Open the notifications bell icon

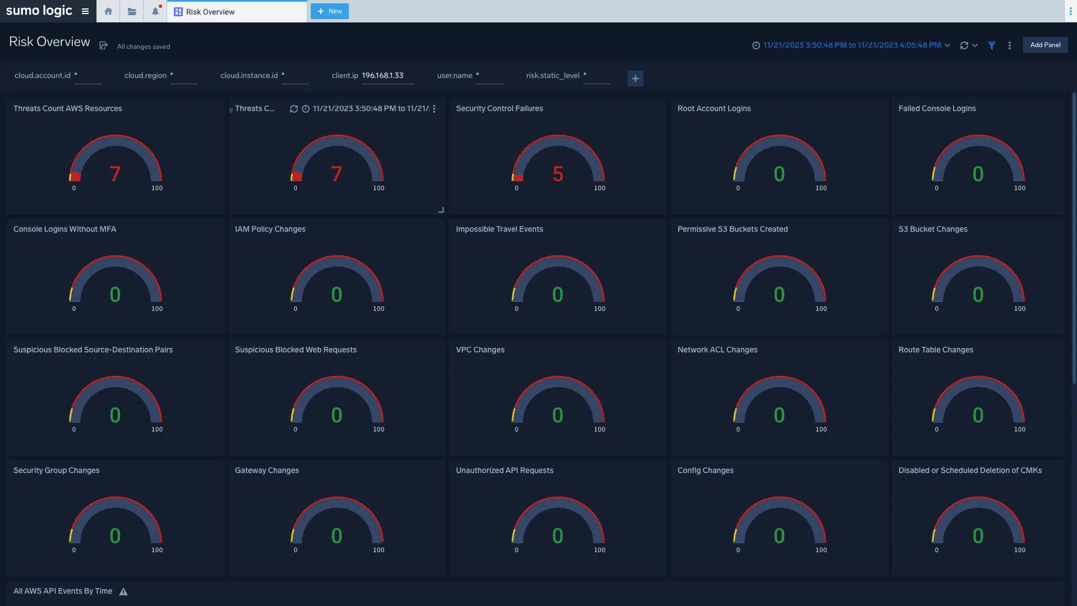(155, 11)
